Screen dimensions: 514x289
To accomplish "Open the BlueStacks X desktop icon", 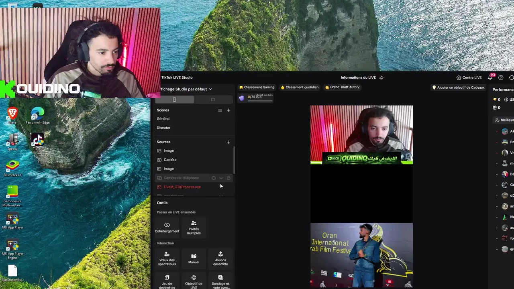I will 12,169.
